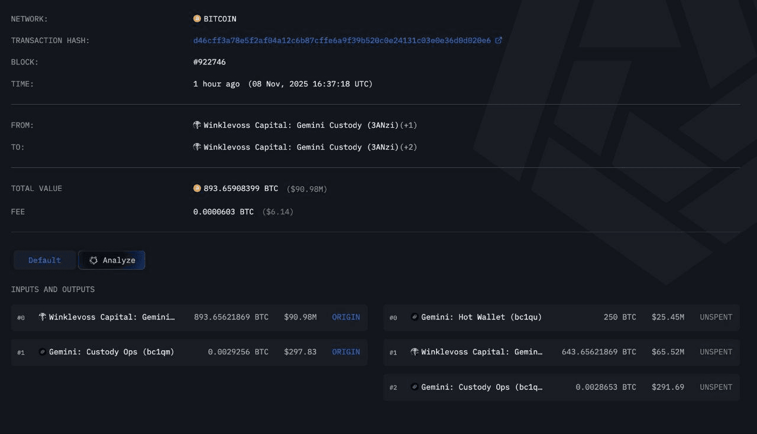757x434 pixels.
Task: Select block number #922746
Action: (209, 62)
